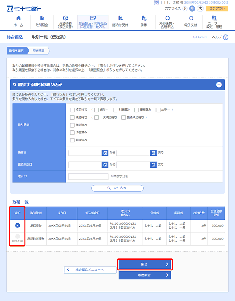Go back to 総合振込メニューへ

pyautogui.click(x=90, y=270)
